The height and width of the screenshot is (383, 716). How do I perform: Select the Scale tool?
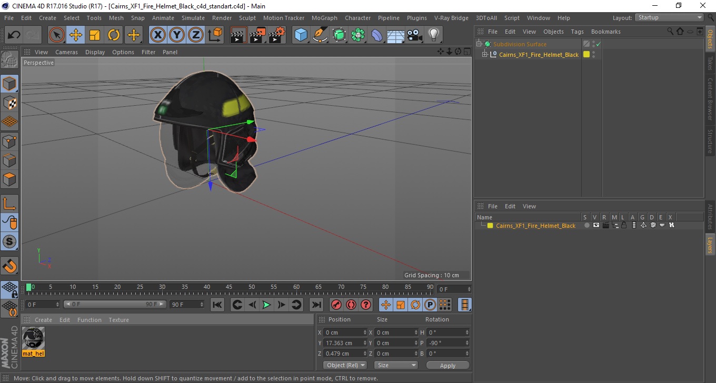point(95,35)
